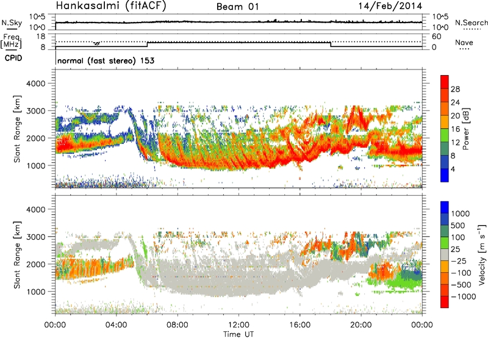This screenshot has width=488, height=338.
Task: Click the "3000" tick of the power panel
Action: (x=35, y=111)
